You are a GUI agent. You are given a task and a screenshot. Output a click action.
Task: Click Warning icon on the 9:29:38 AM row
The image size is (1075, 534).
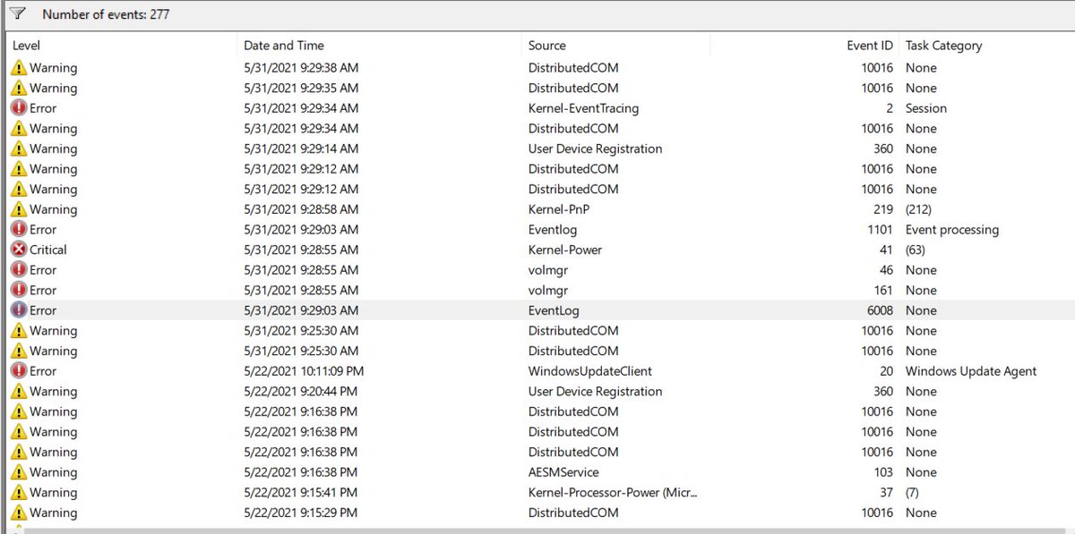[19, 68]
